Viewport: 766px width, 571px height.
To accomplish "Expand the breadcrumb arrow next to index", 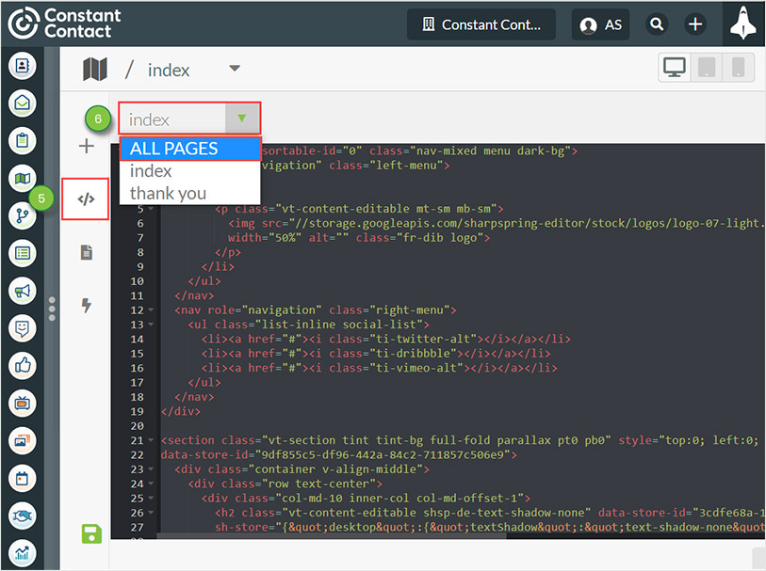I will point(234,68).
